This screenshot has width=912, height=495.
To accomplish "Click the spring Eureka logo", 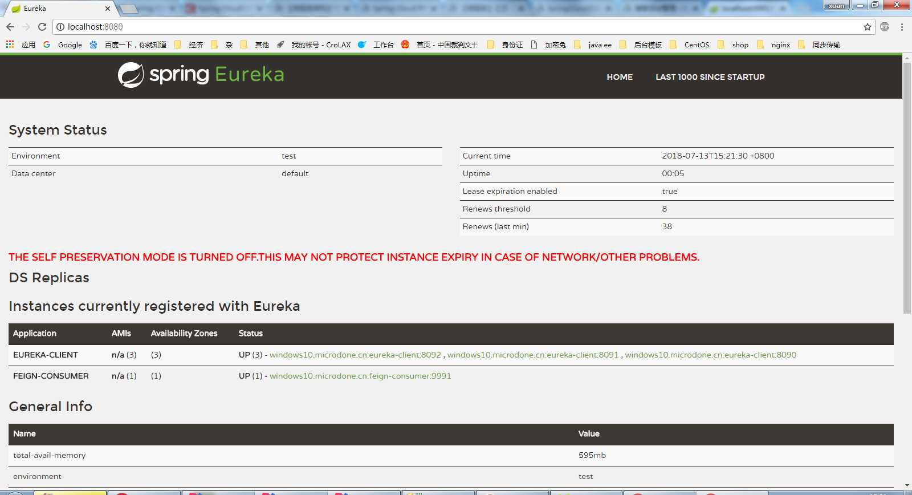I will [201, 75].
